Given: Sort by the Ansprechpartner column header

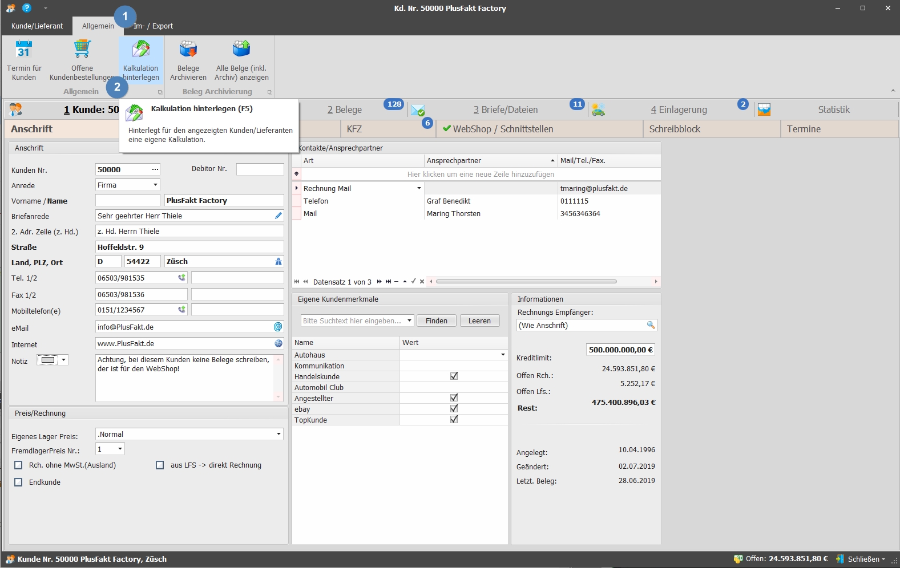Looking at the screenshot, I should tap(490, 160).
